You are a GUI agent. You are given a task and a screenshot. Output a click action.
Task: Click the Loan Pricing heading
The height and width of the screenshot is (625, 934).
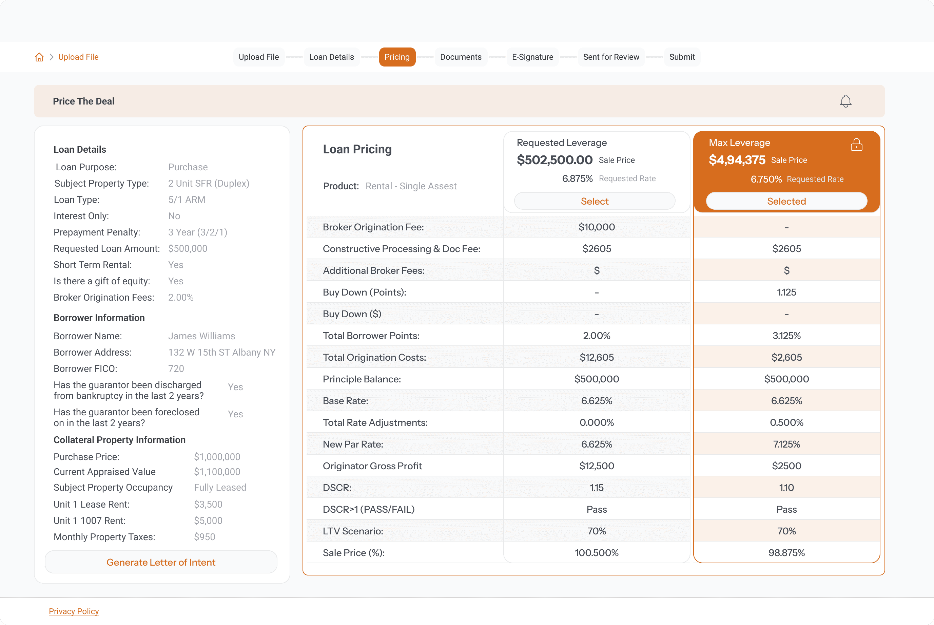point(357,149)
